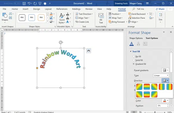The image size is (174, 113).
Task: Expand the Text Direction menu
Action: (84, 14)
